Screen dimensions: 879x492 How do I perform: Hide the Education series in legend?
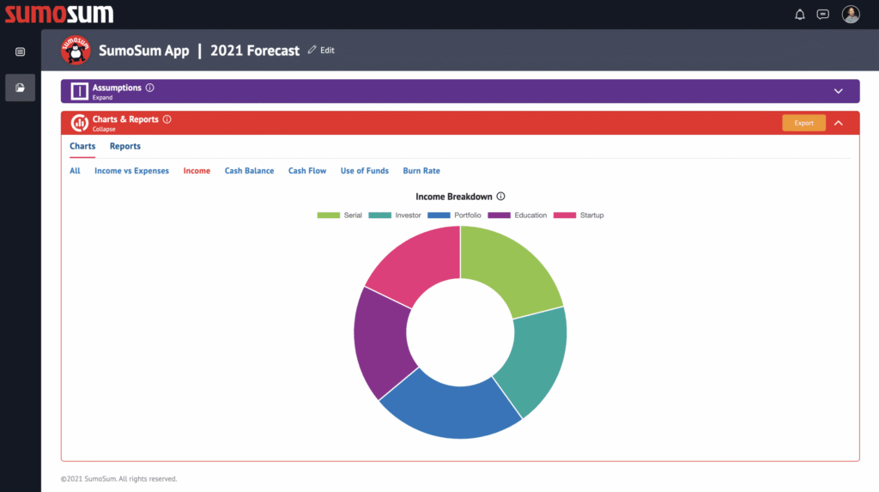pyautogui.click(x=518, y=215)
